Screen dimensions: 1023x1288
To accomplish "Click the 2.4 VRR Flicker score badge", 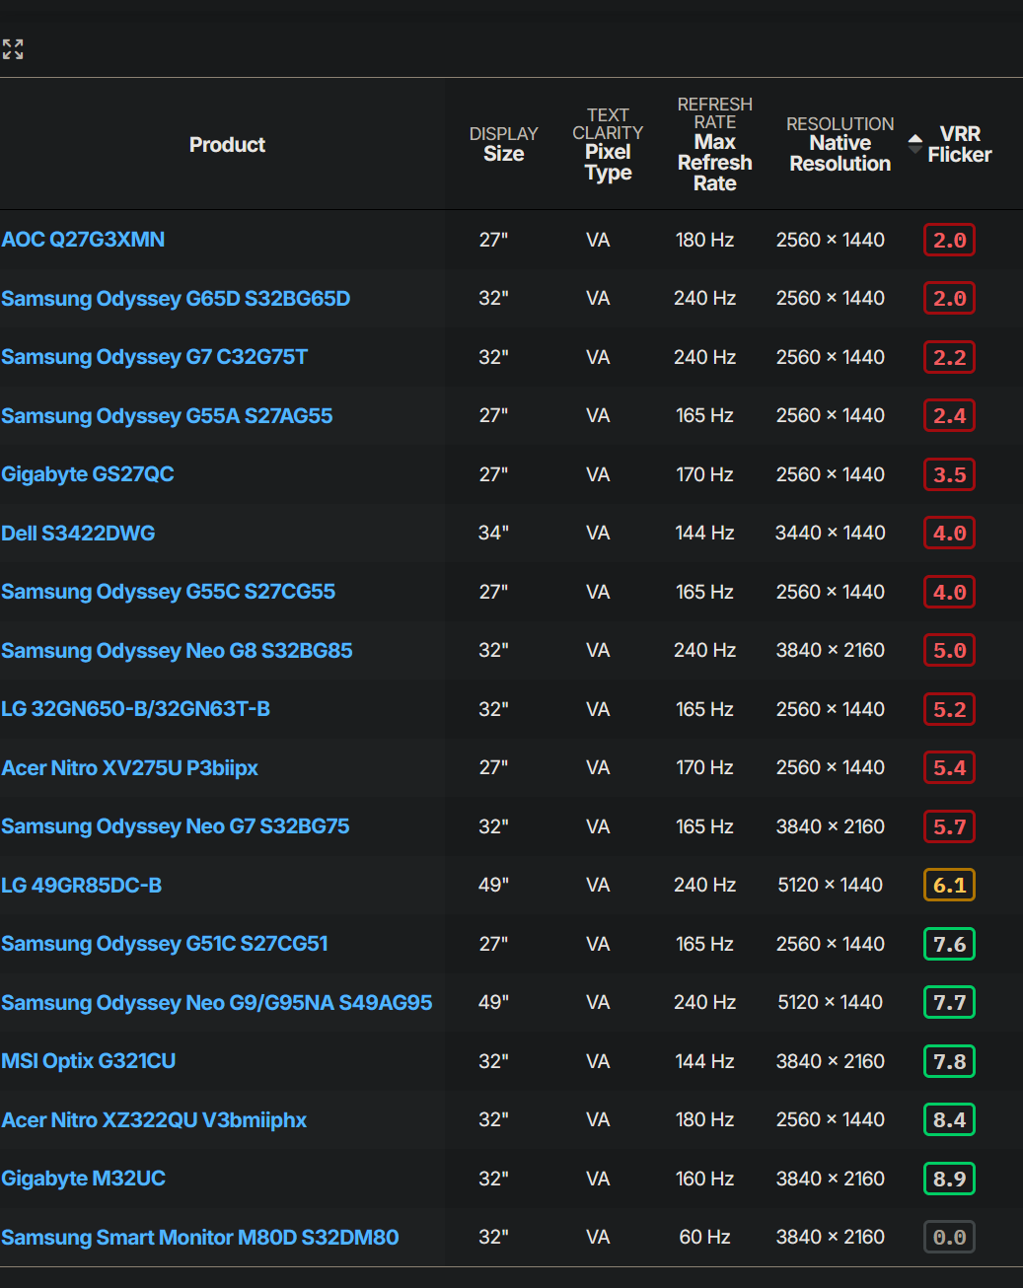I will pos(949,416).
